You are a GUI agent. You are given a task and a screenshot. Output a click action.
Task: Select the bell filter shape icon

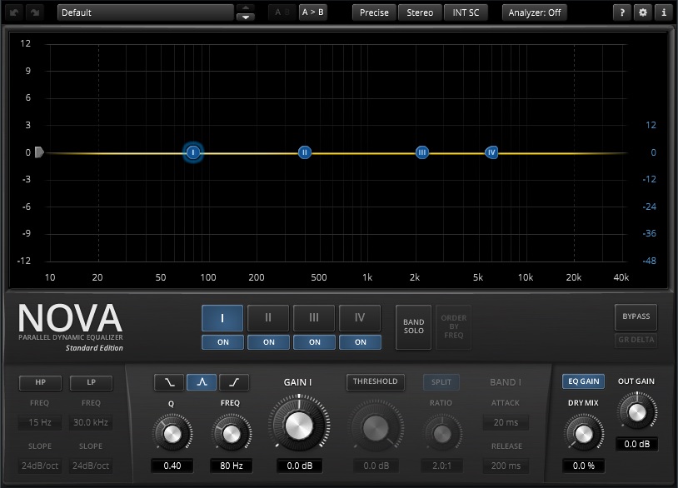click(202, 382)
